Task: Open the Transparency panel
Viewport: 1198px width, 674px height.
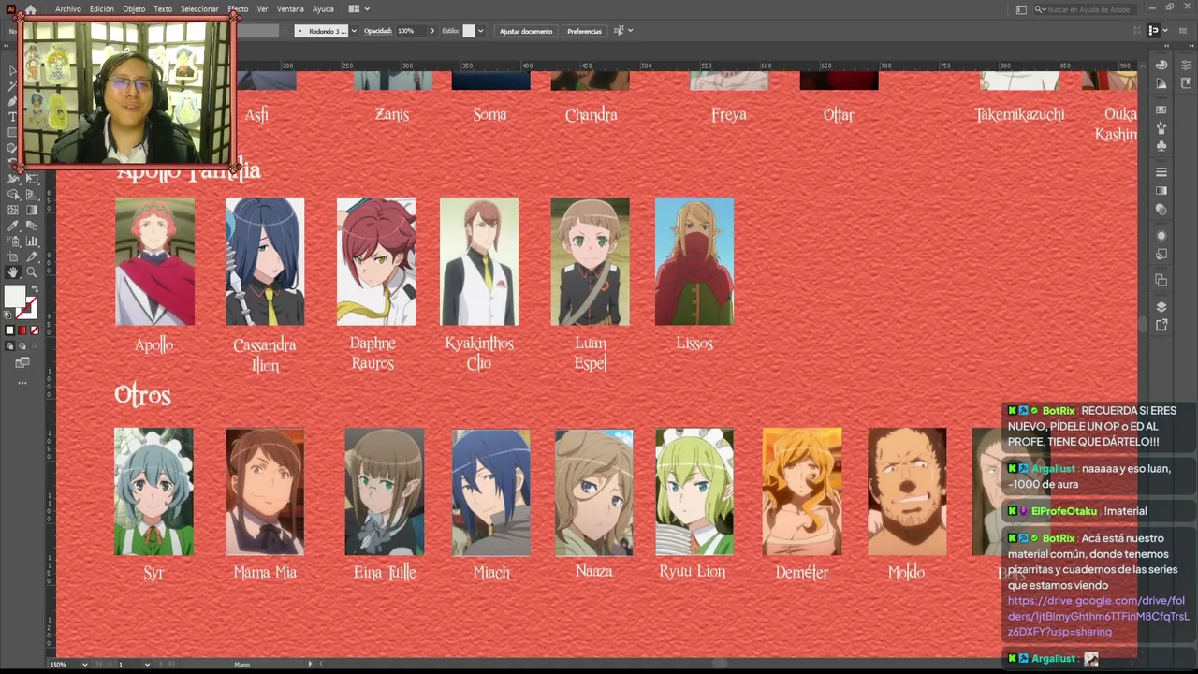Action: 1161,211
